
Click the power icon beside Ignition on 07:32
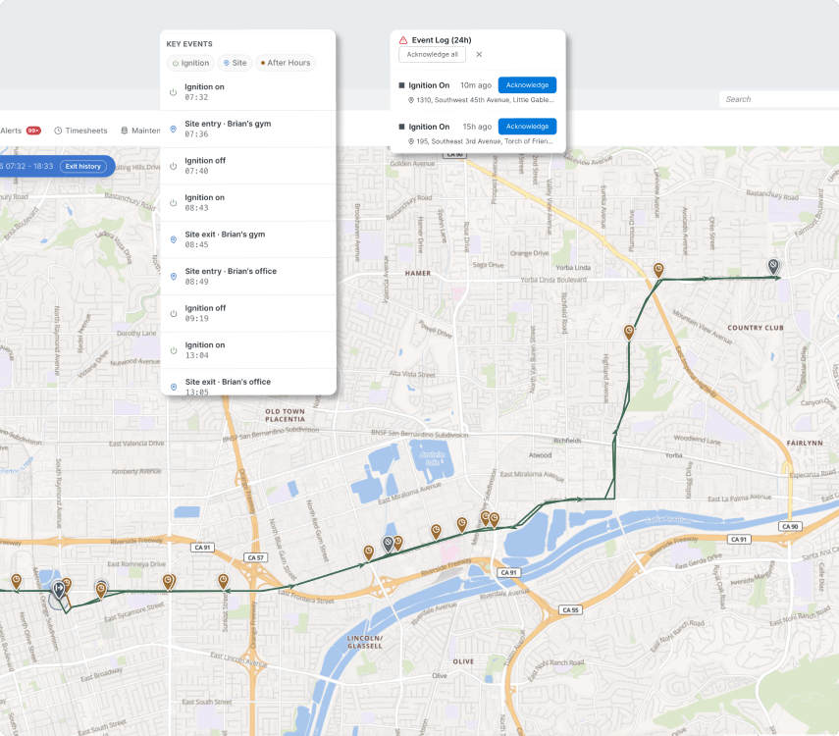(x=174, y=92)
